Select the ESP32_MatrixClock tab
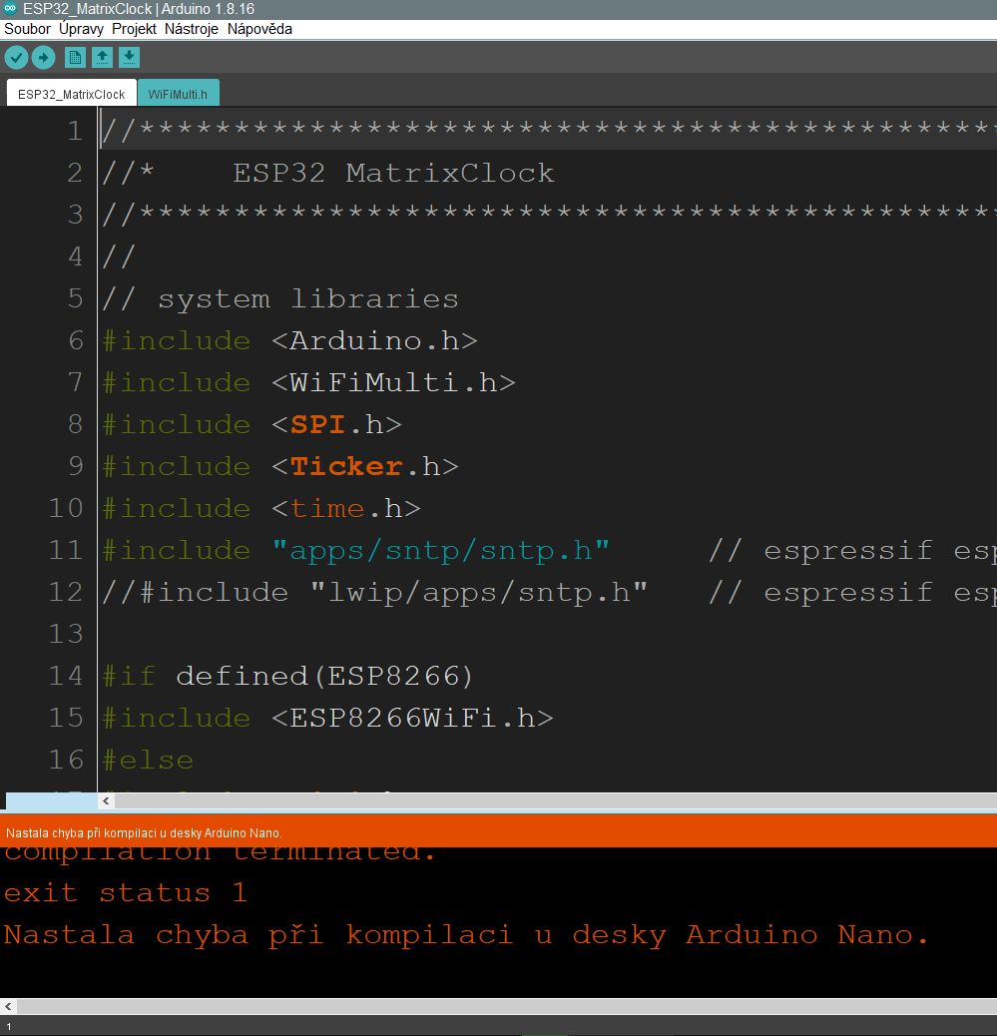 (72, 94)
